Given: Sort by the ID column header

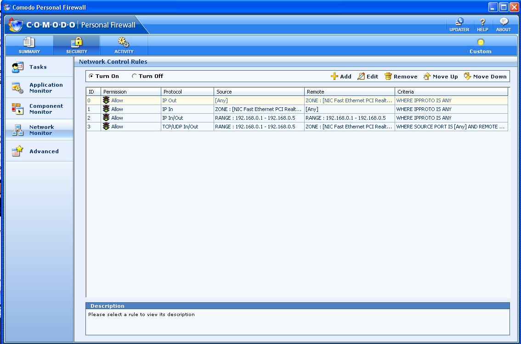Looking at the screenshot, I should coord(93,92).
